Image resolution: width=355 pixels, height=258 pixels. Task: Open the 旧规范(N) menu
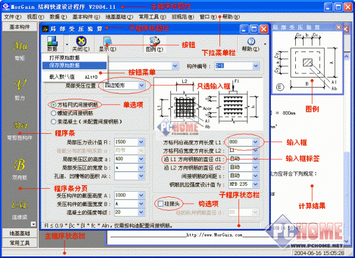[183, 17]
